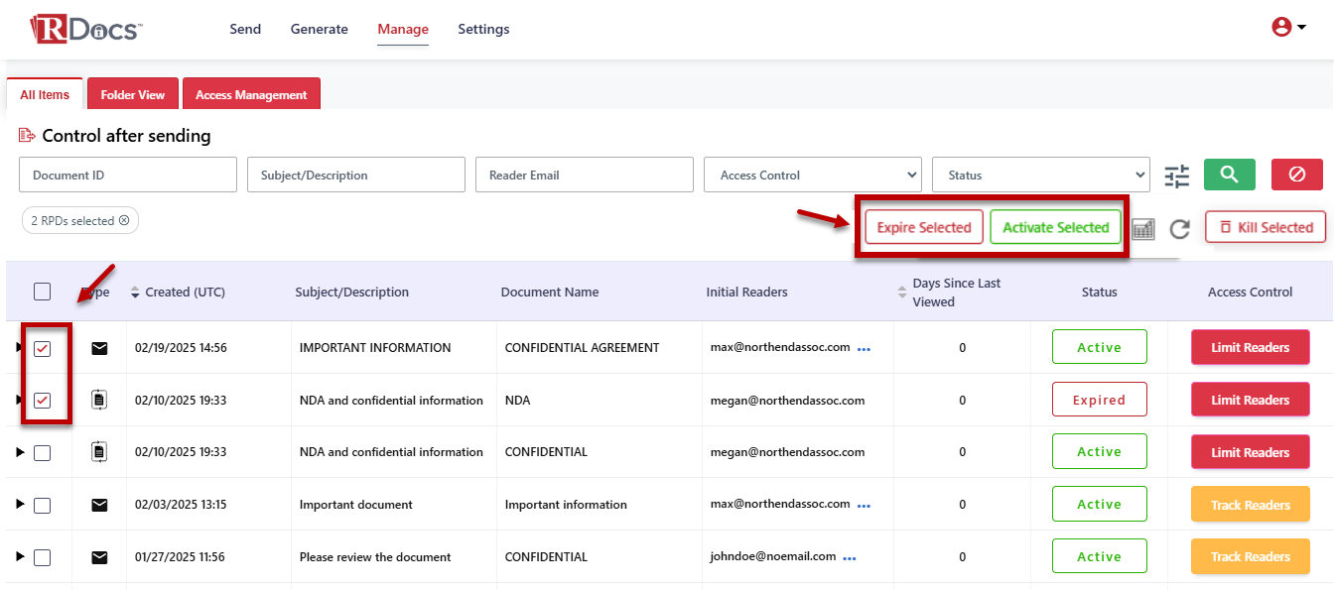
Task: Switch to the Folder View tab
Action: pyautogui.click(x=132, y=95)
